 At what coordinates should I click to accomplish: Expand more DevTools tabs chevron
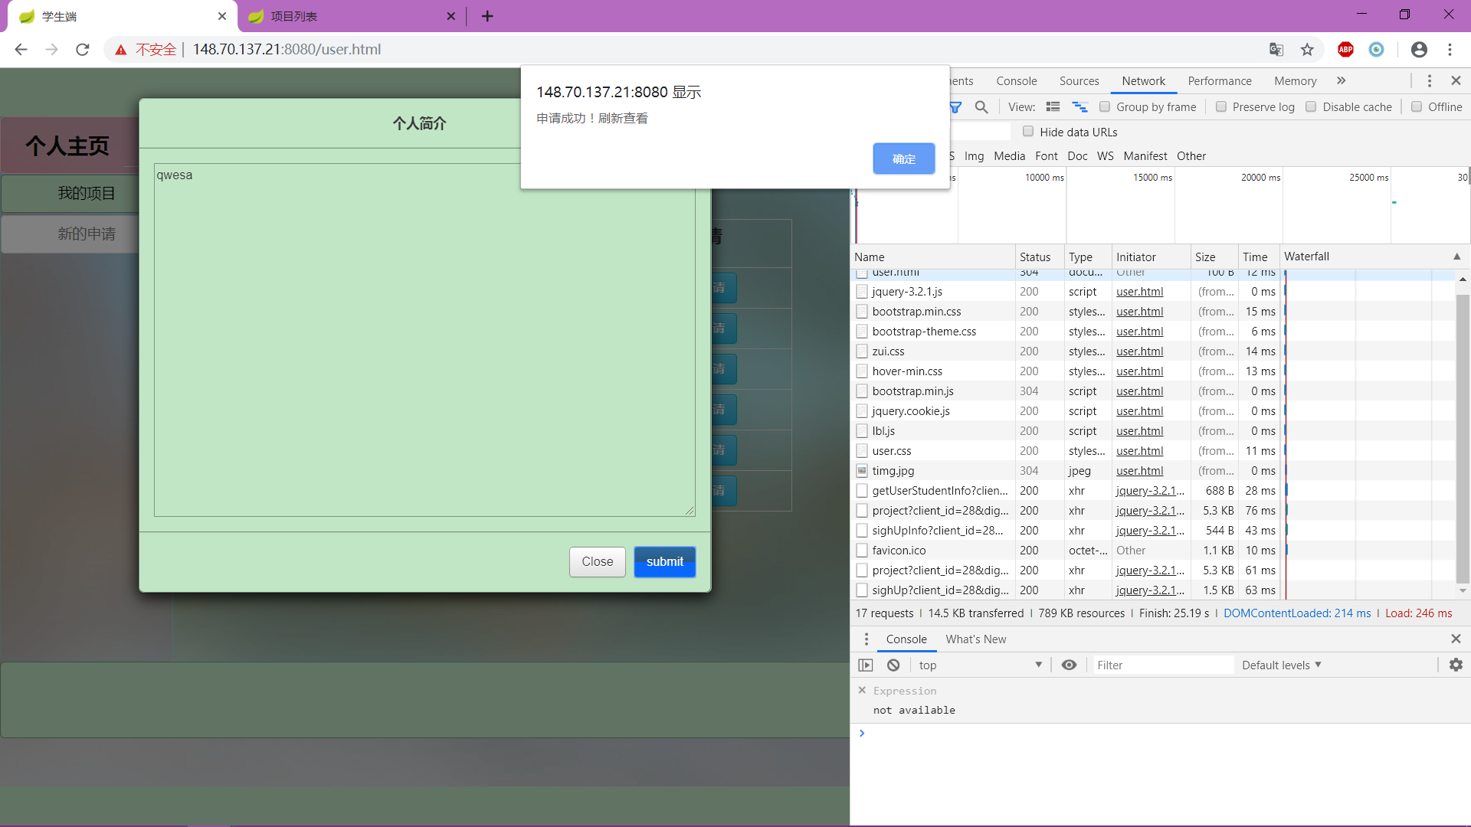(1341, 80)
